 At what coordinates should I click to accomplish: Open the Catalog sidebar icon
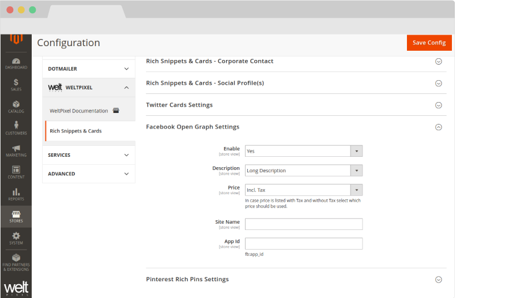click(16, 107)
